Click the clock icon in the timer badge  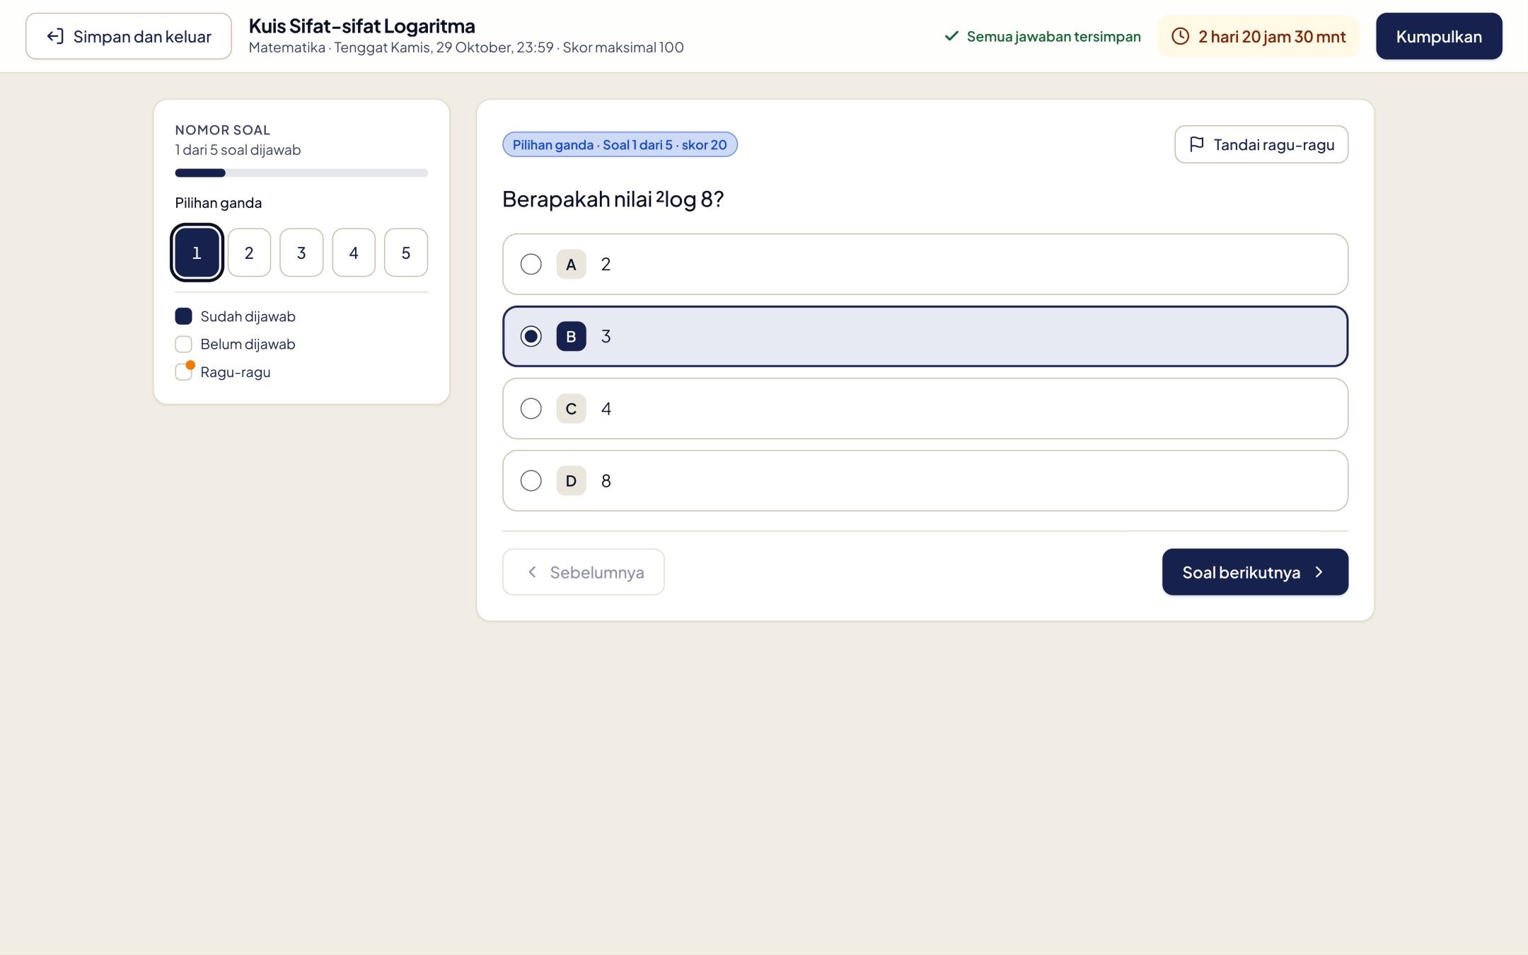coord(1180,36)
